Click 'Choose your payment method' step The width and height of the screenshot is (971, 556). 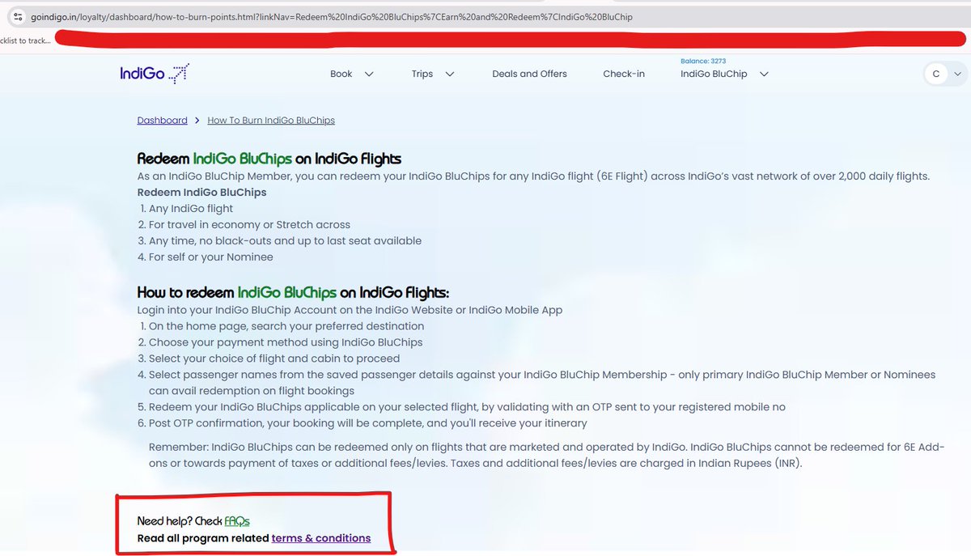(x=286, y=342)
